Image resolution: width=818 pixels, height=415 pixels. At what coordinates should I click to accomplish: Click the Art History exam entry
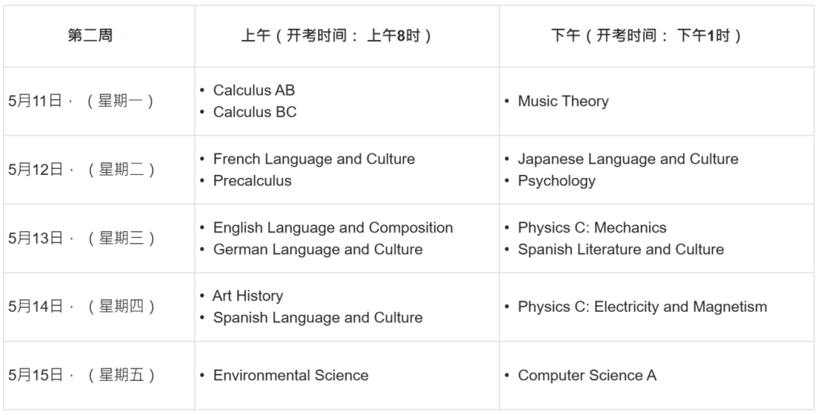(248, 296)
